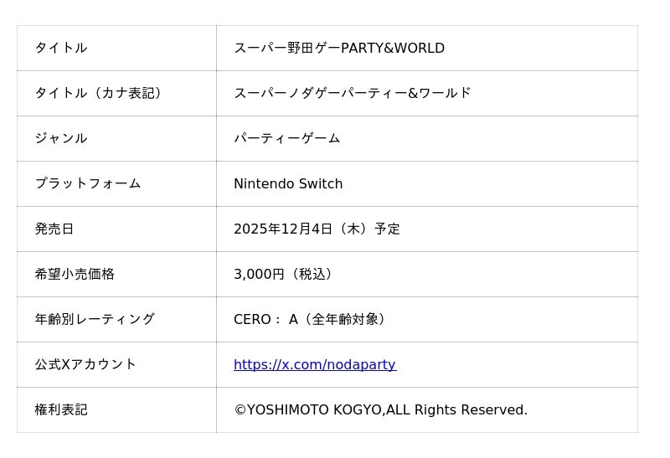The height and width of the screenshot is (458, 670).
Task: Click the 年齢別レーティング label
Action: [95, 320]
